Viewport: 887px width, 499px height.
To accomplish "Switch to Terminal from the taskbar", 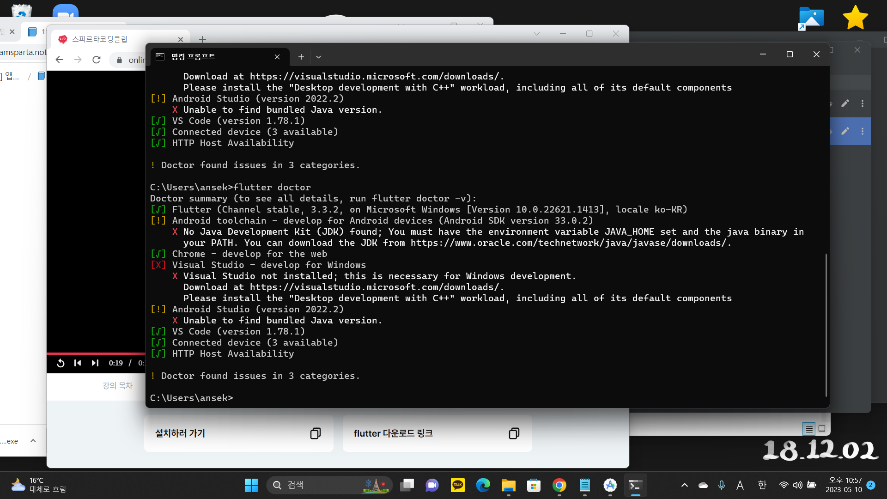I will click(x=636, y=485).
